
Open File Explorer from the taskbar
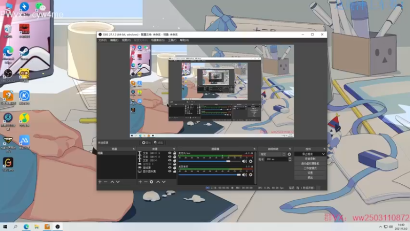(36, 226)
